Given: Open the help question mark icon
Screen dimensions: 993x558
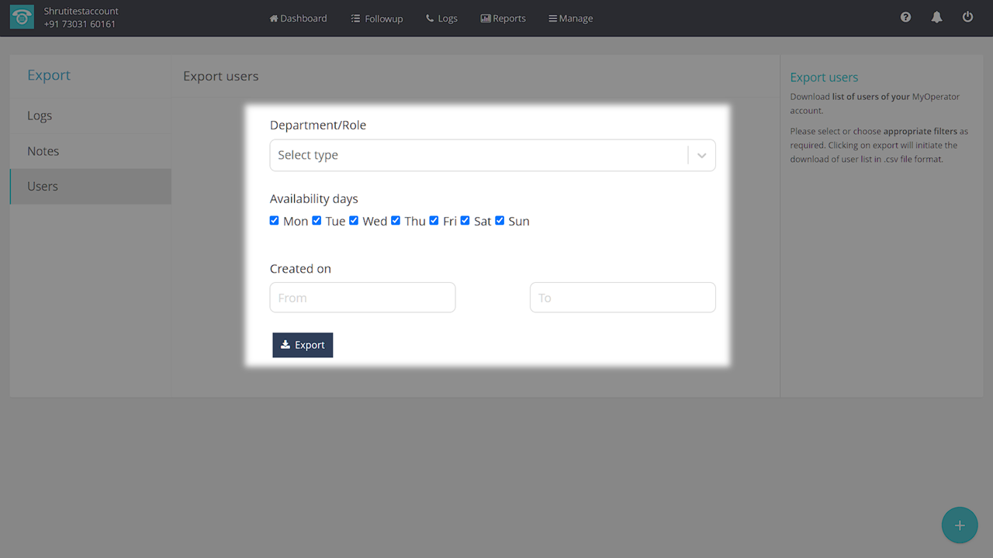Looking at the screenshot, I should pyautogui.click(x=905, y=17).
